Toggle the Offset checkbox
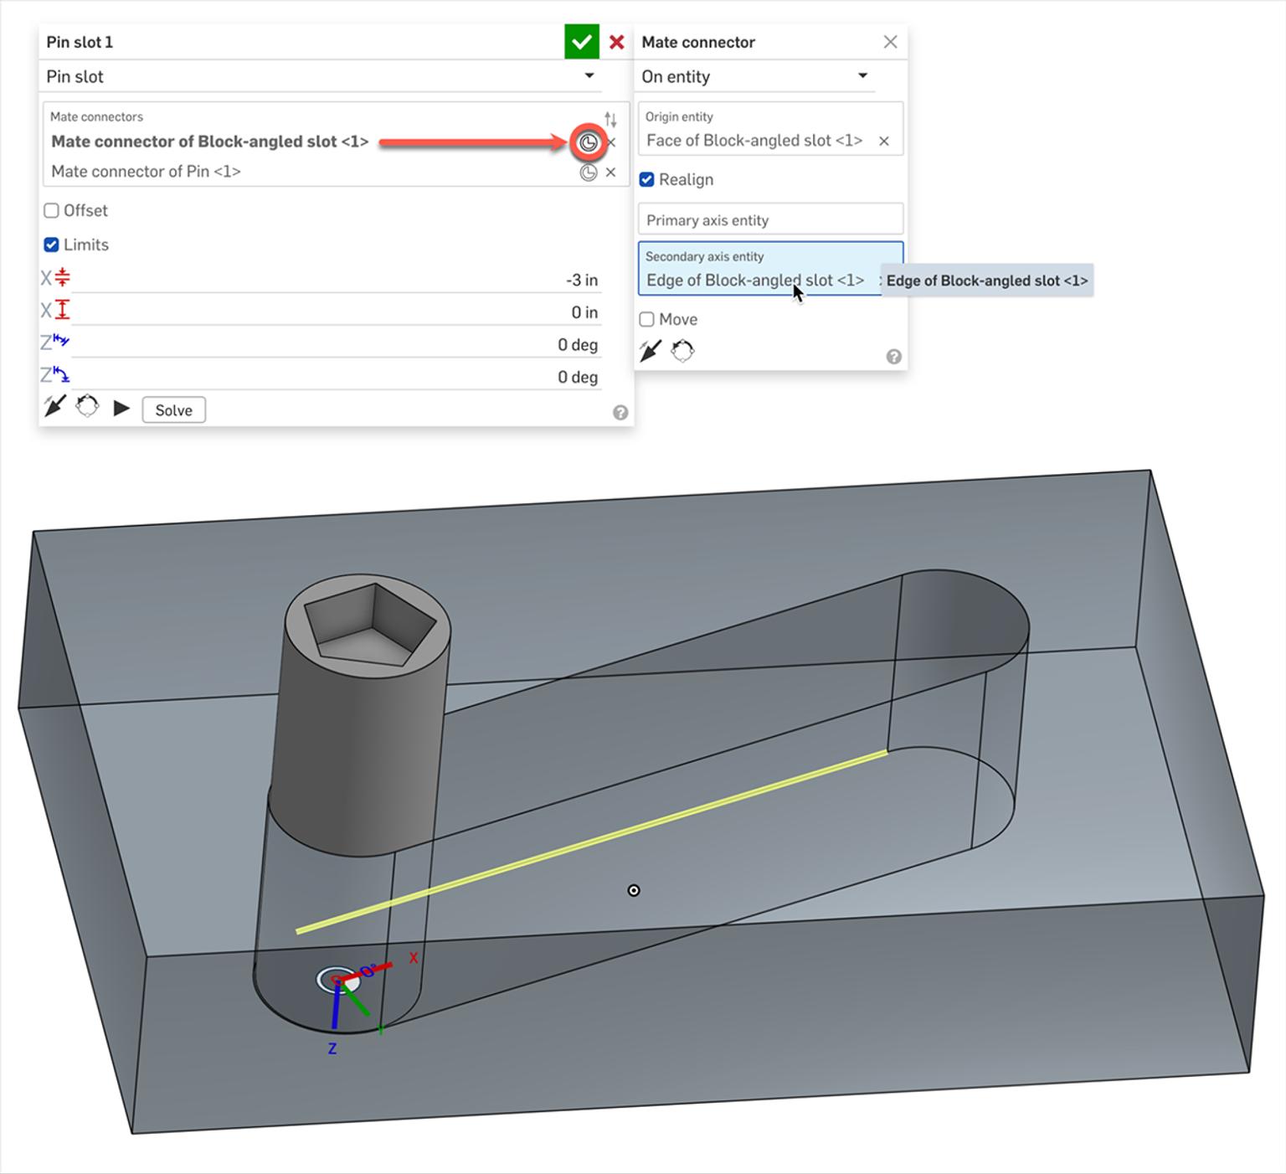Image resolution: width=1286 pixels, height=1174 pixels. pyautogui.click(x=51, y=210)
